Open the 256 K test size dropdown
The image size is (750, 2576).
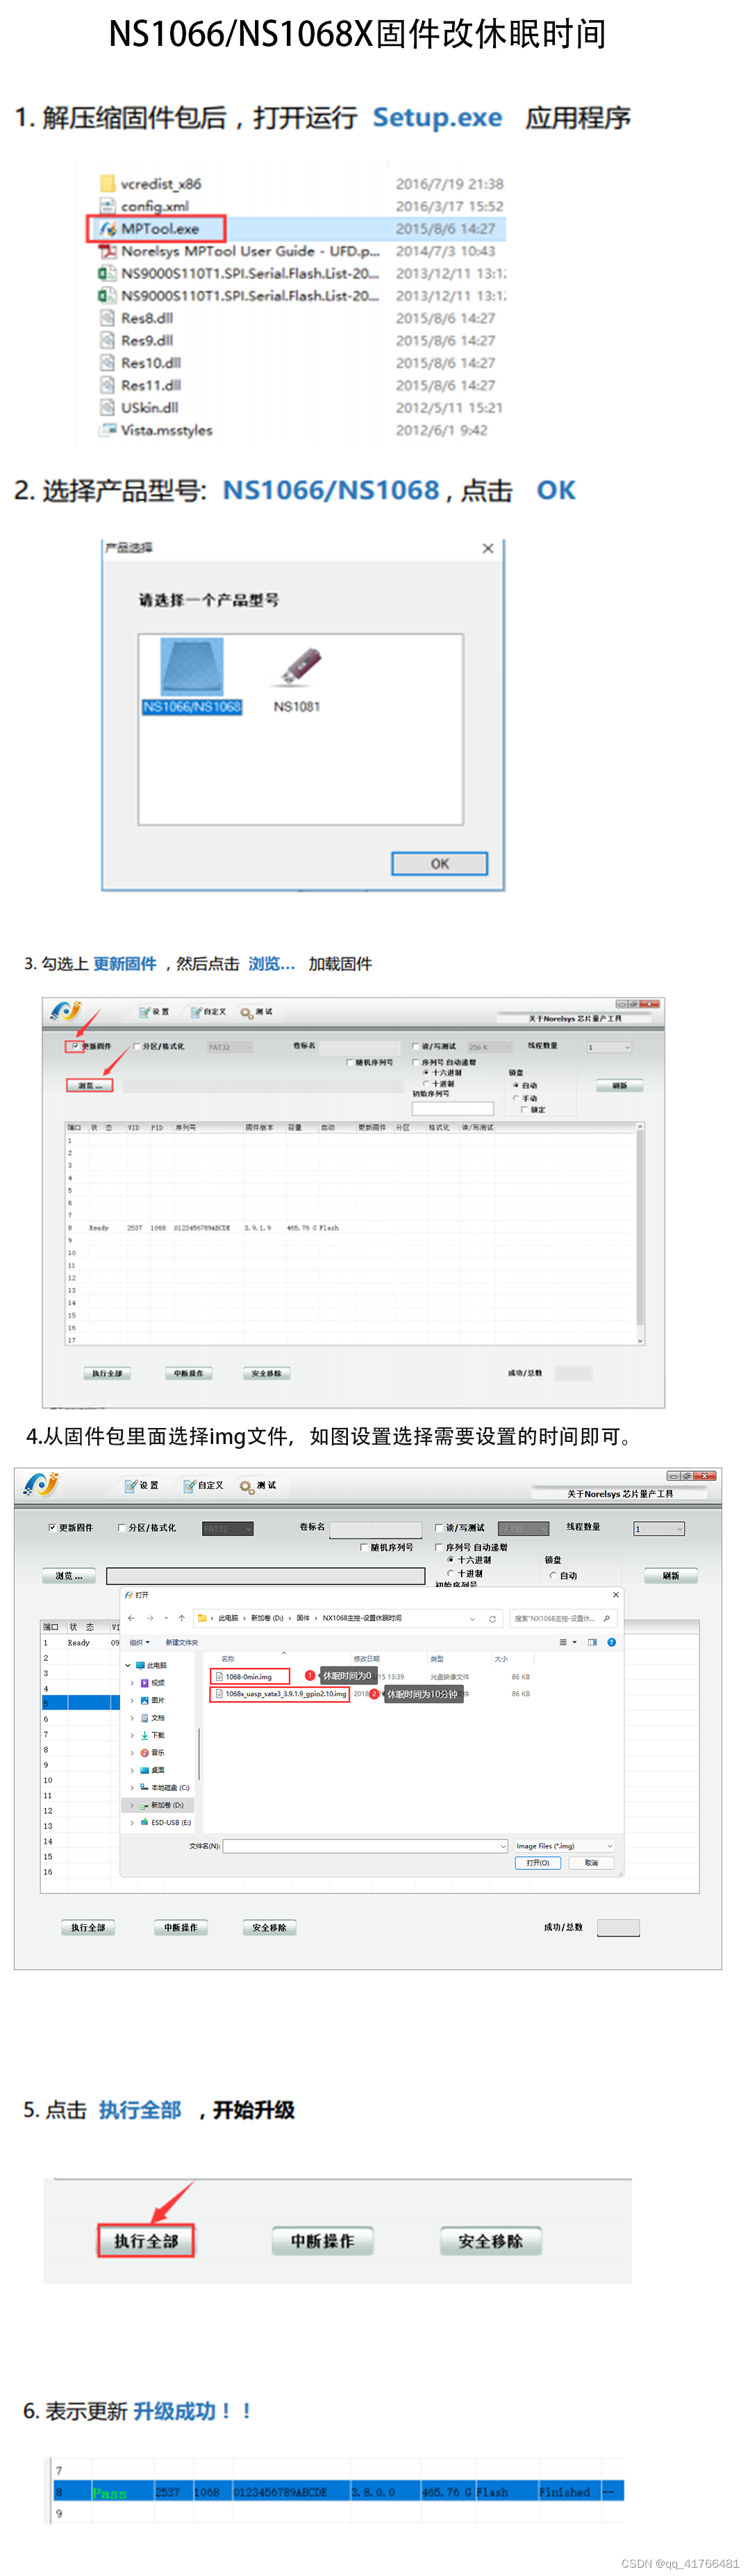(490, 1047)
